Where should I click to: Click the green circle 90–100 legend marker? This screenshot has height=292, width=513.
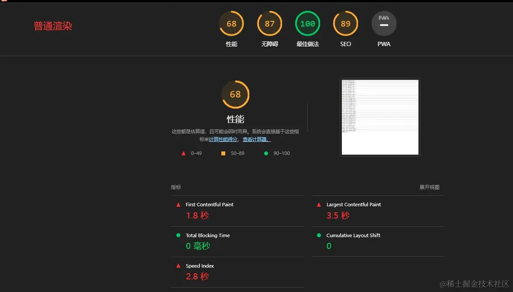pyautogui.click(x=266, y=153)
